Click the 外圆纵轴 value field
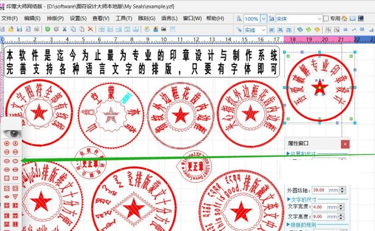Image resolution: width=375 pixels, height=231 pixels. coord(320,190)
